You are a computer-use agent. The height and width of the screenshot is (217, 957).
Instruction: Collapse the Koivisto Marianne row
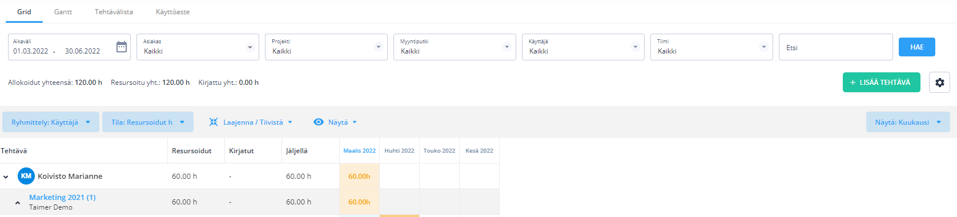click(x=6, y=177)
